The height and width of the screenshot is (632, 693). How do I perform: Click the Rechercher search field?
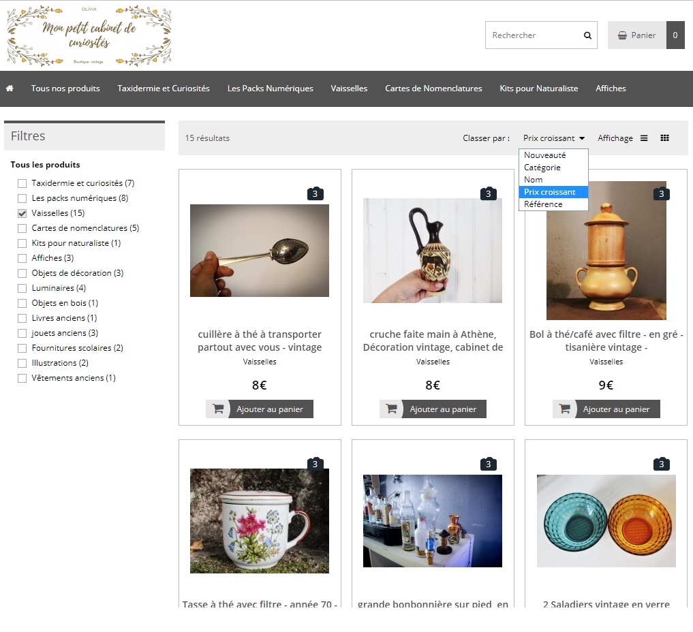coord(533,35)
